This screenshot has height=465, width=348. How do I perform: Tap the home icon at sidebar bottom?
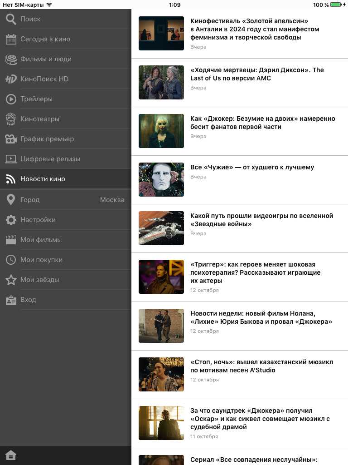11,455
